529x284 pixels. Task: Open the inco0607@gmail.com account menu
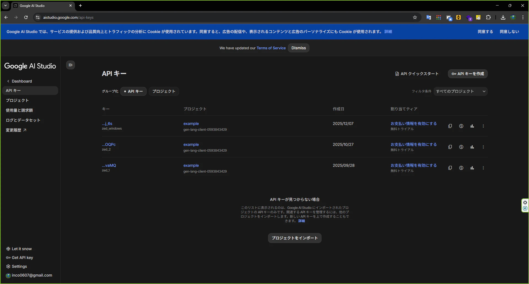pos(29,275)
